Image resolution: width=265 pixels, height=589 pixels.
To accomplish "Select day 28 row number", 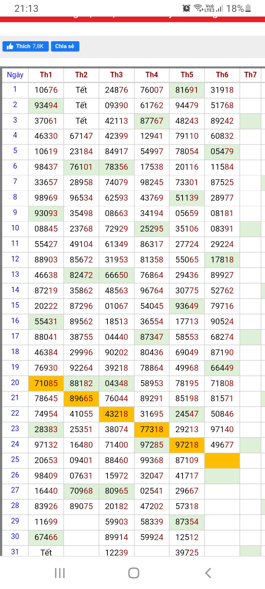I will 15,505.
